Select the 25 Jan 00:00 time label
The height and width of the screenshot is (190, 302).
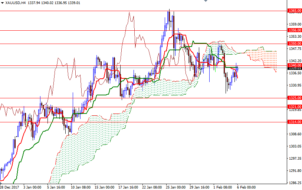[x=176, y=187]
